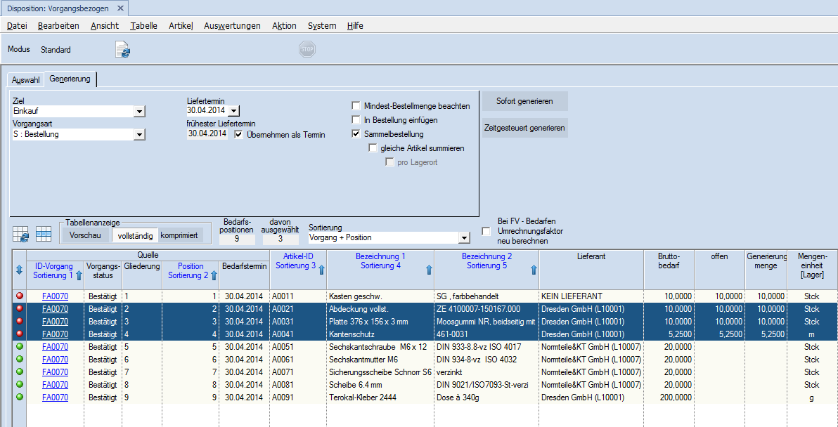Image resolution: width=838 pixels, height=427 pixels.
Task: Open the Auswertungen menu
Action: 232,26
